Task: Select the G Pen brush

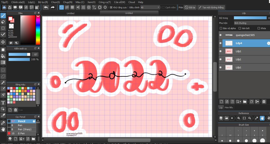Action: tap(22, 133)
